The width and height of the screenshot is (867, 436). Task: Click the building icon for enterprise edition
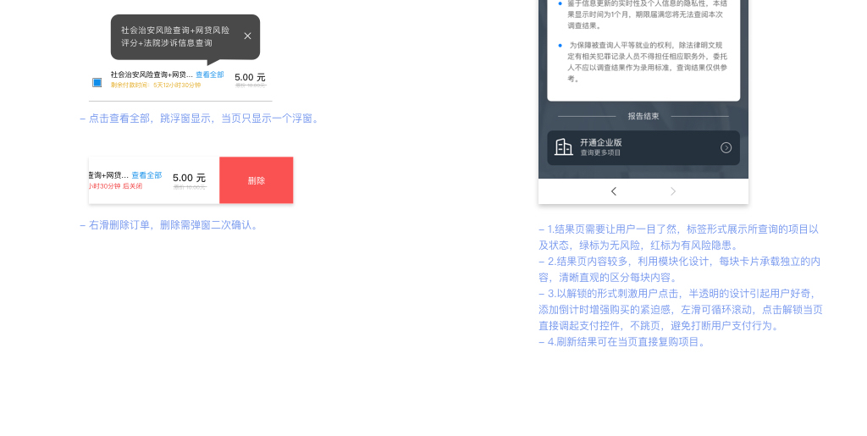[563, 147]
